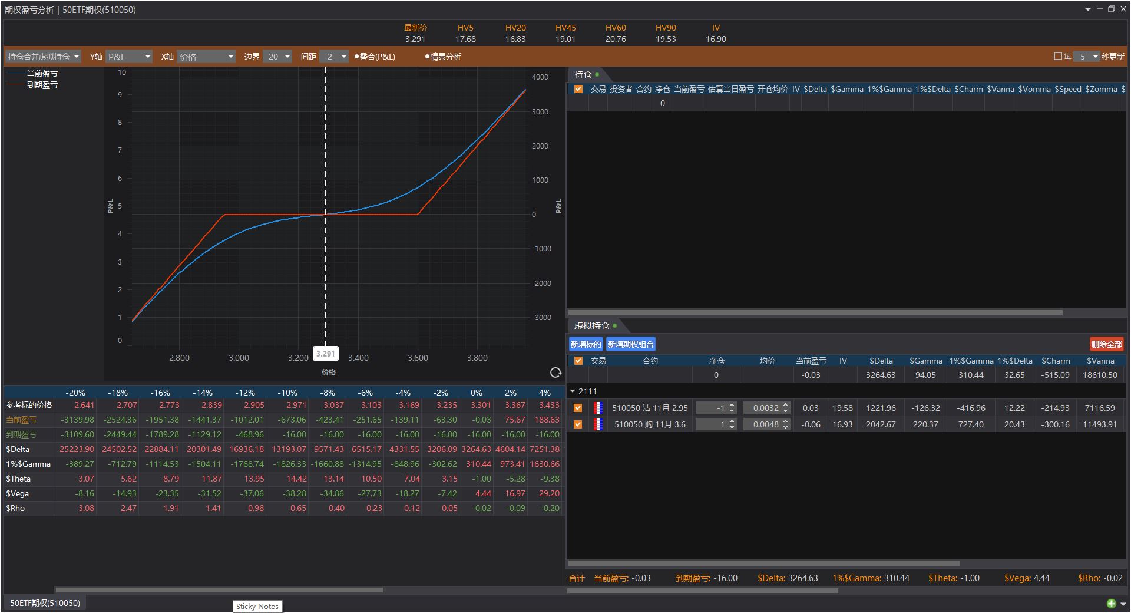Click the trade icon for the 沽 11月 2.95 row
Image resolution: width=1131 pixels, height=613 pixels.
tap(598, 408)
